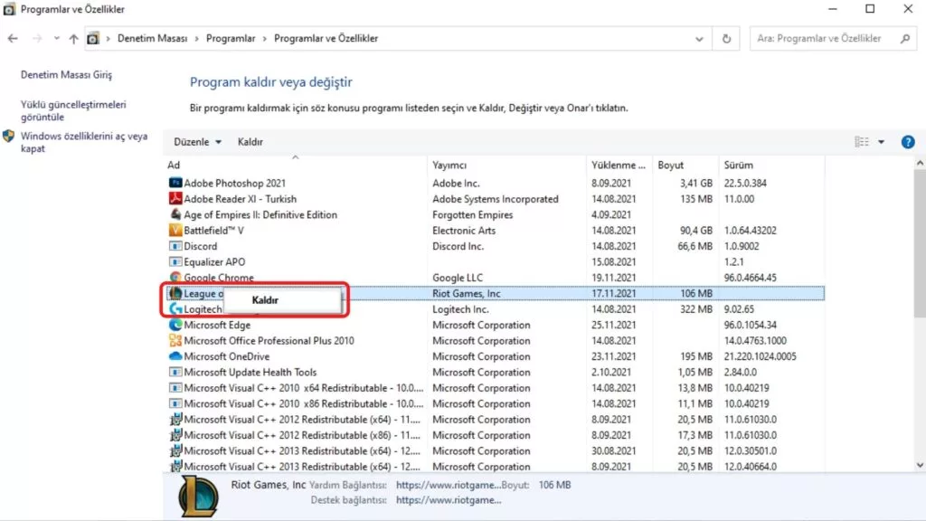Click the Microsoft Update Health Tools icon
Image resolution: width=926 pixels, height=521 pixels.
click(175, 372)
